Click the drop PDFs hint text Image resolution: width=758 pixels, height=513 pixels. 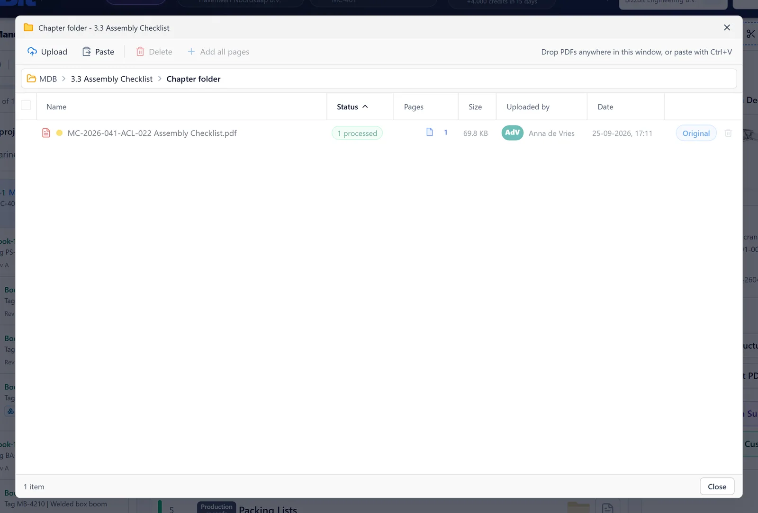[636, 52]
